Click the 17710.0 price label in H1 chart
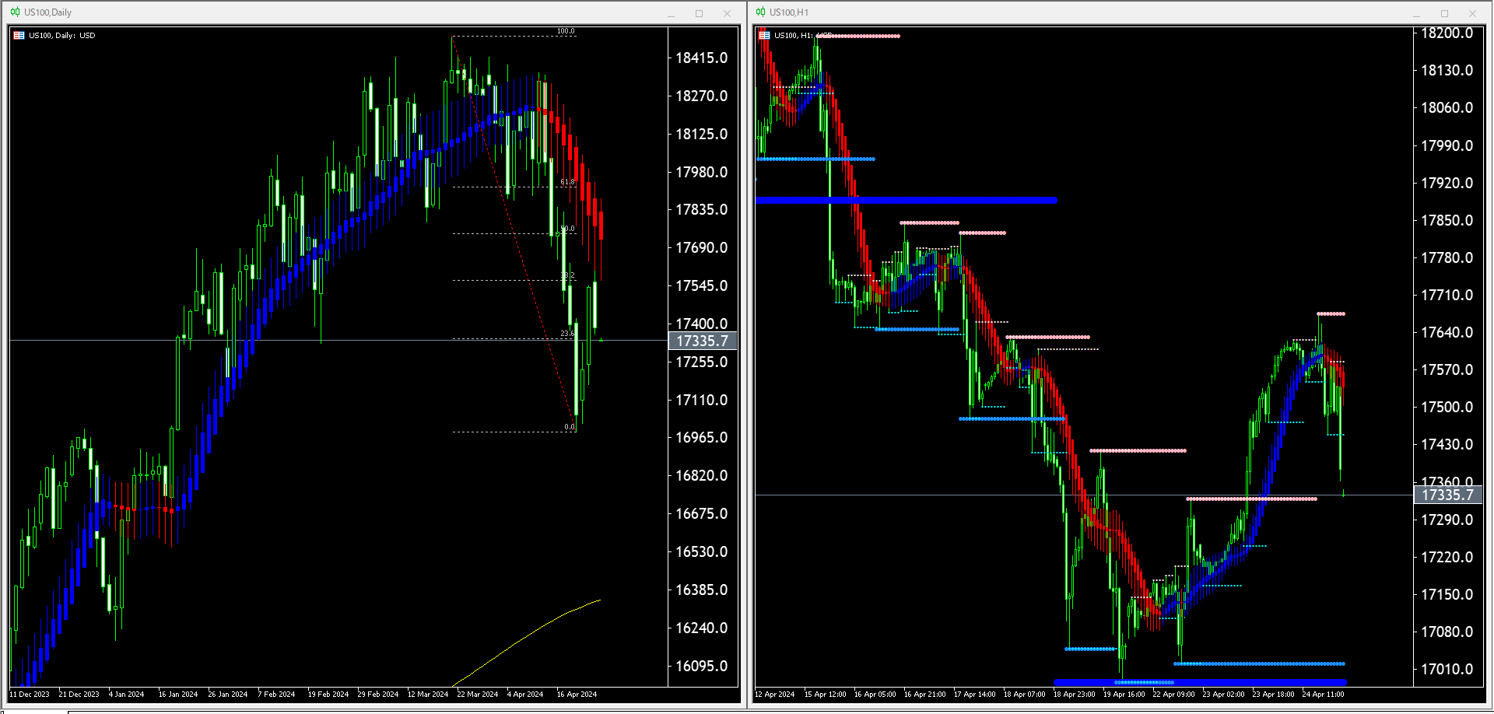The image size is (1494, 714). click(x=1447, y=295)
